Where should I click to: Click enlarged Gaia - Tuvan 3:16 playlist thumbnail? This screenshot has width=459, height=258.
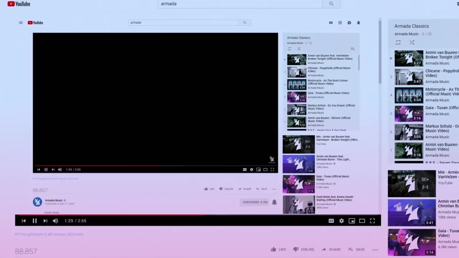(x=409, y=114)
